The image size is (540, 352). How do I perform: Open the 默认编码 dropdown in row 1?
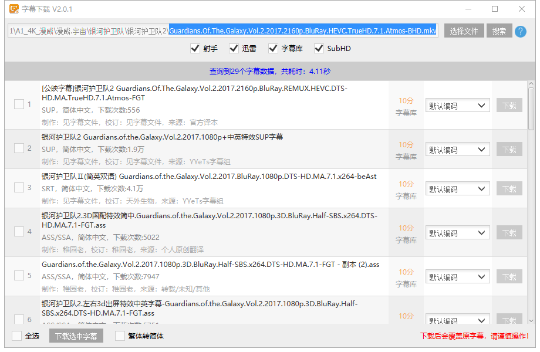(458, 106)
